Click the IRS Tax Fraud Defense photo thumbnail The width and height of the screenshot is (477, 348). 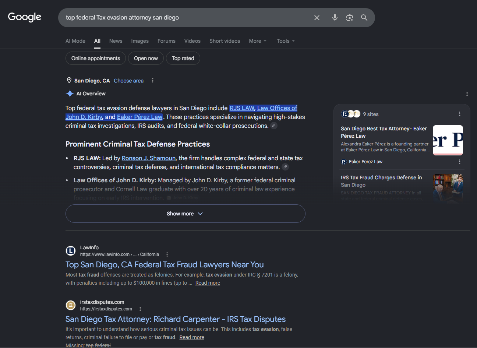click(x=448, y=188)
